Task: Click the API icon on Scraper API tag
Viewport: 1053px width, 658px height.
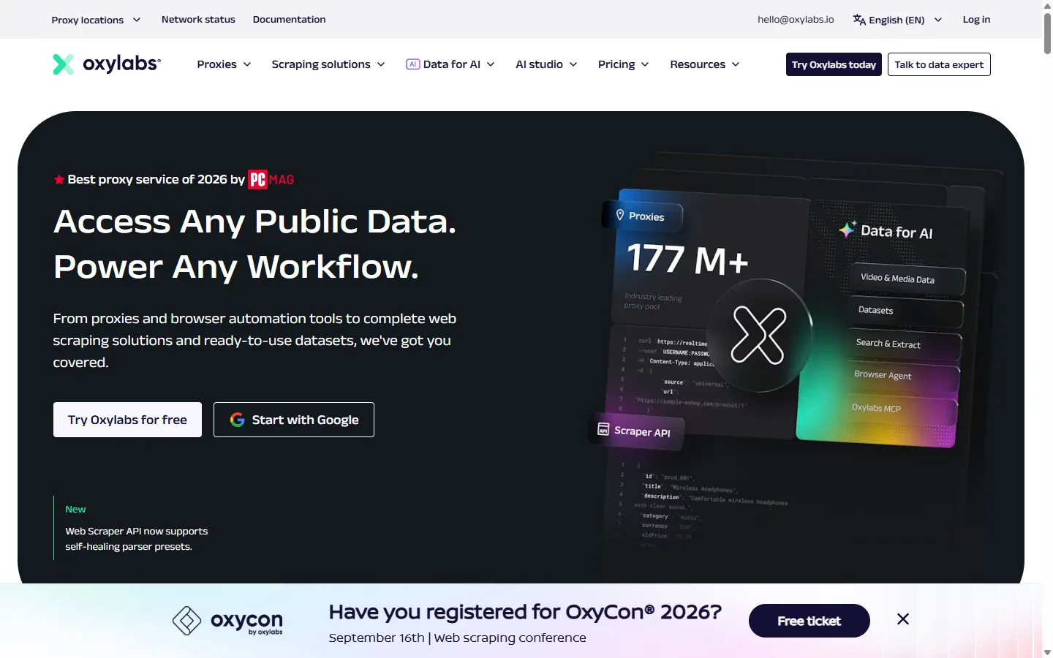Action: (603, 429)
